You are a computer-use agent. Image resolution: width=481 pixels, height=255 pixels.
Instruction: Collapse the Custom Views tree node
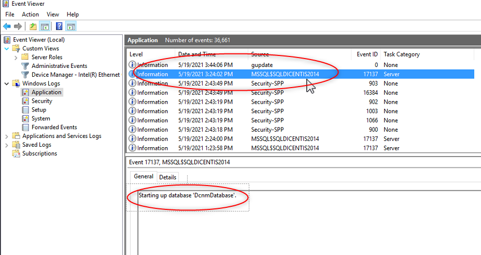pyautogui.click(x=7, y=48)
